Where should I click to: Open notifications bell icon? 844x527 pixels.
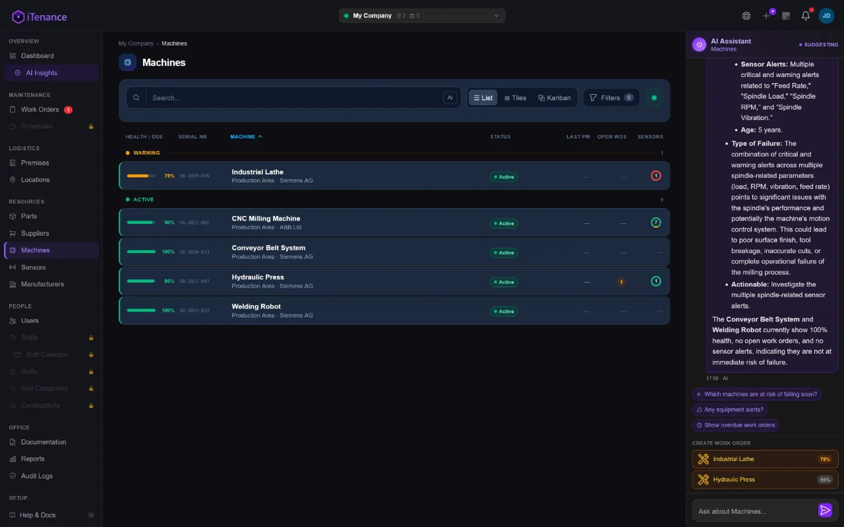coord(806,16)
